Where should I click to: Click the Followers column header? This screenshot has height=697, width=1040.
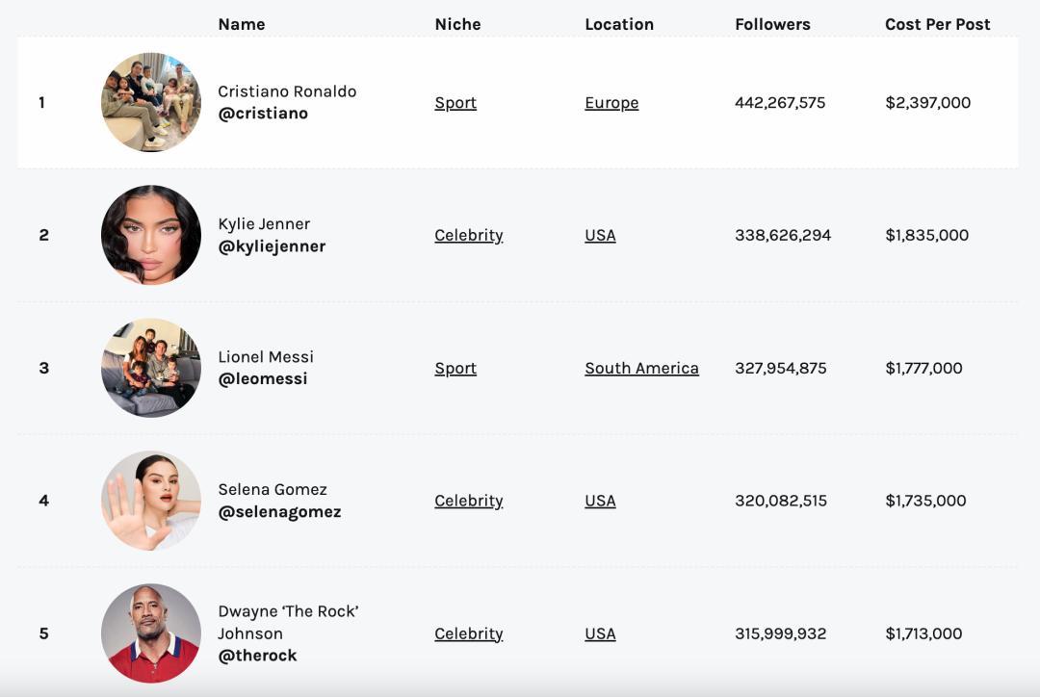(772, 24)
